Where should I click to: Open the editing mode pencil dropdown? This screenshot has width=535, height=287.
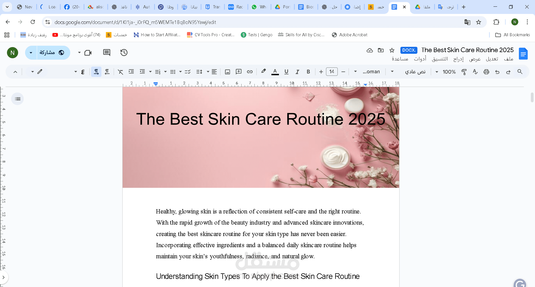pos(37,72)
